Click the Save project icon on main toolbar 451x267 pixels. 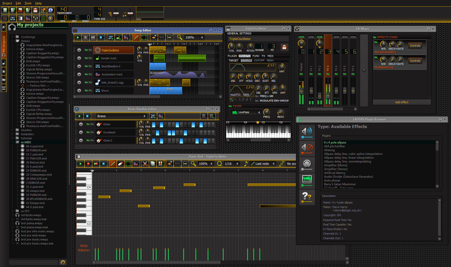(x=35, y=10)
